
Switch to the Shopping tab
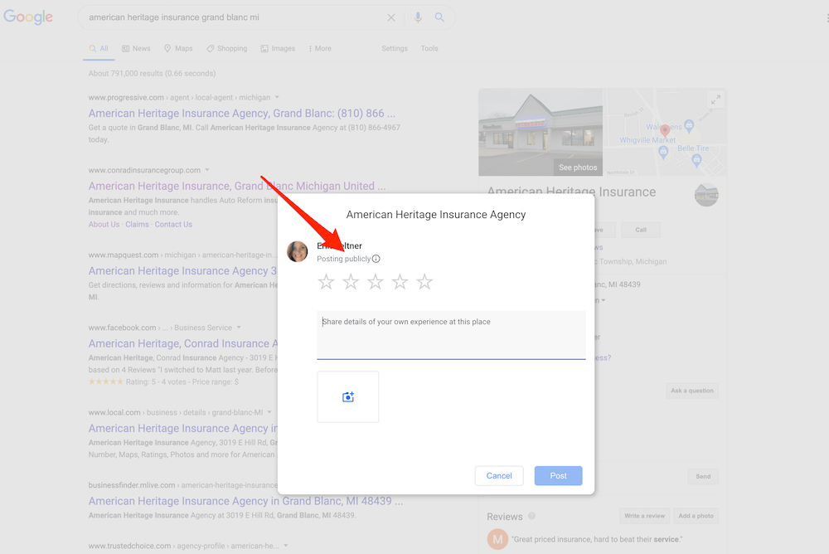tap(227, 48)
